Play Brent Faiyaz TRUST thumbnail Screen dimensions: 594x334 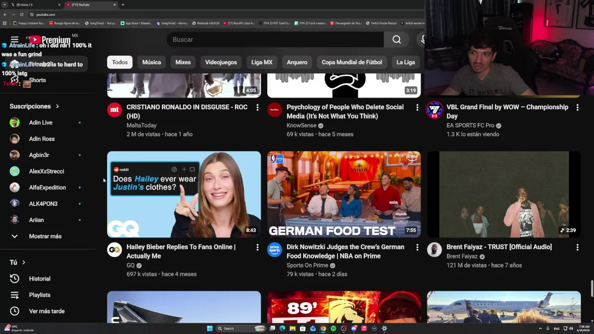[x=504, y=194]
